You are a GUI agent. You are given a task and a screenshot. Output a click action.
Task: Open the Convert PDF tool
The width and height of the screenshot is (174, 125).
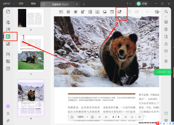[166, 29]
